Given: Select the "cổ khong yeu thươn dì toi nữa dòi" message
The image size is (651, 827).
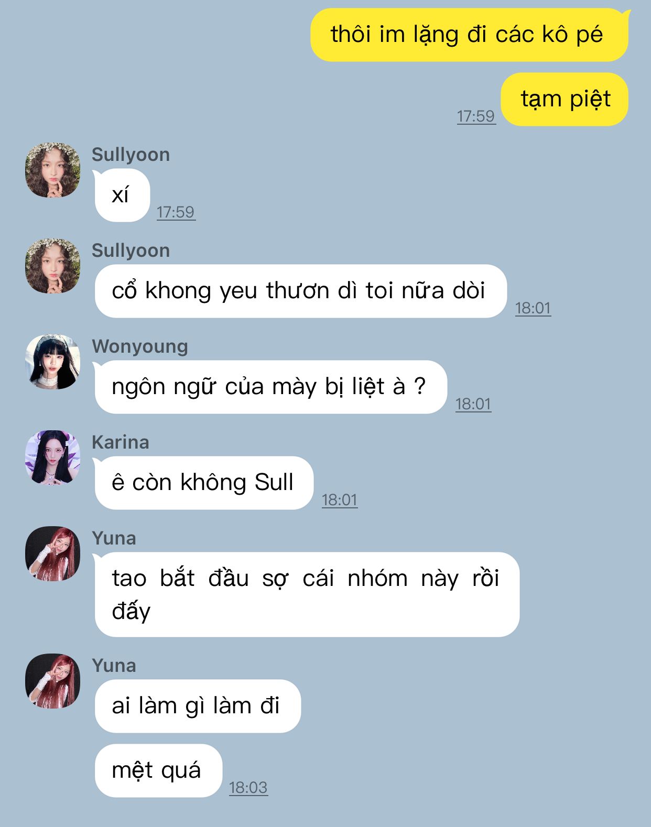Looking at the screenshot, I should [x=300, y=291].
